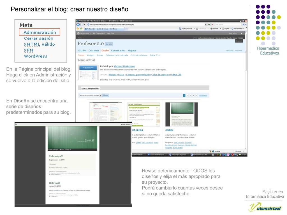This screenshot has height=215, width=287.
Task: Click the Administración link in Meta box
Action: pos(40,32)
